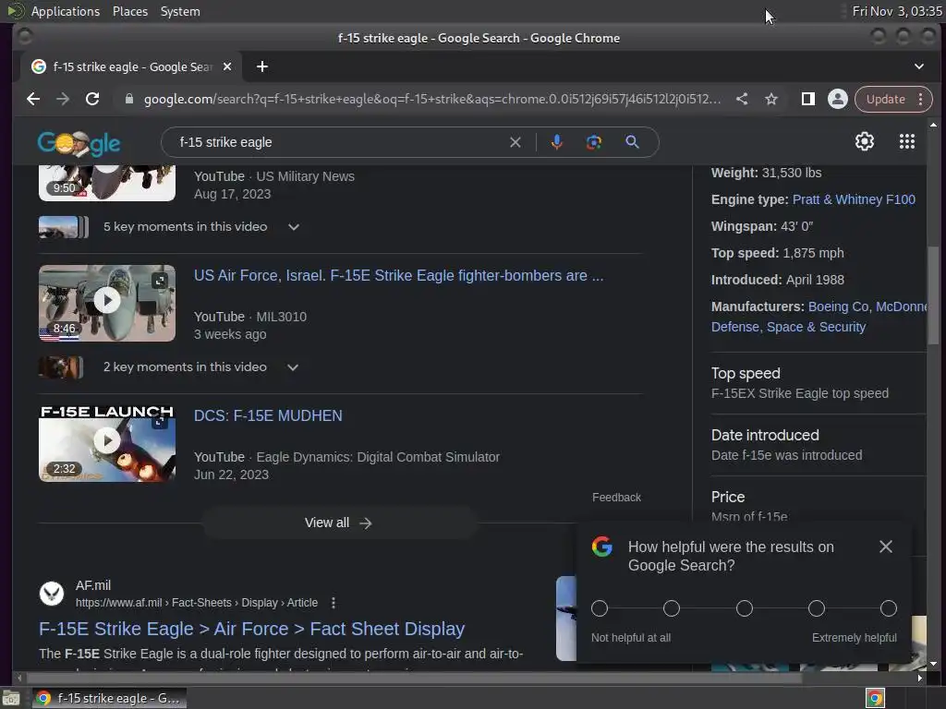Select the middle helpfulness rating radio button
The width and height of the screenshot is (946, 709).
pyautogui.click(x=744, y=608)
